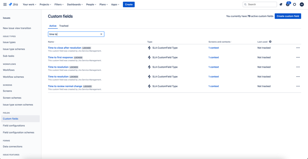Open more actions for Time to first response

pos(298,58)
